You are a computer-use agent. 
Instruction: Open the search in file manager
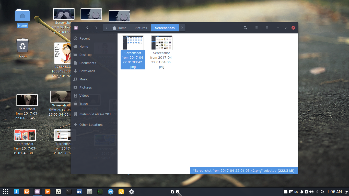tap(246, 28)
